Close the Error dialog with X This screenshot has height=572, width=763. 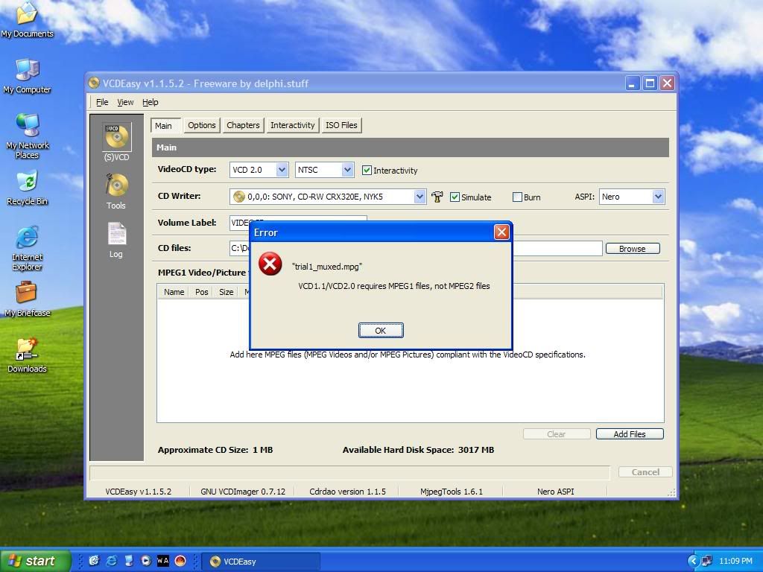[501, 232]
